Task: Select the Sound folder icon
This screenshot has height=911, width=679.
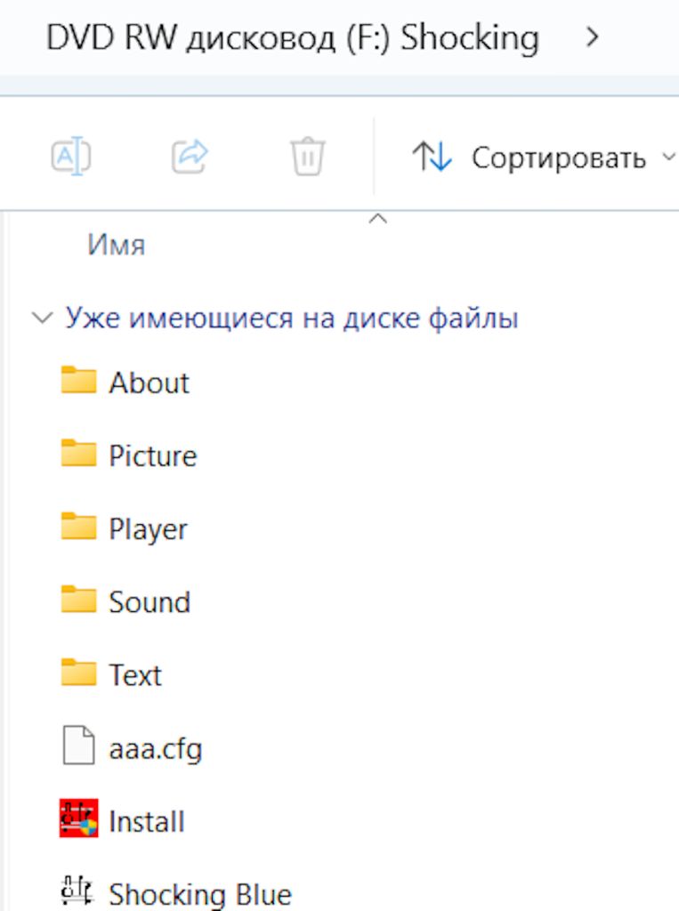Action: (x=78, y=599)
